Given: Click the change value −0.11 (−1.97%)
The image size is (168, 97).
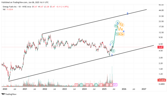Looking at the screenshot, I should pyautogui.click(x=62, y=7).
